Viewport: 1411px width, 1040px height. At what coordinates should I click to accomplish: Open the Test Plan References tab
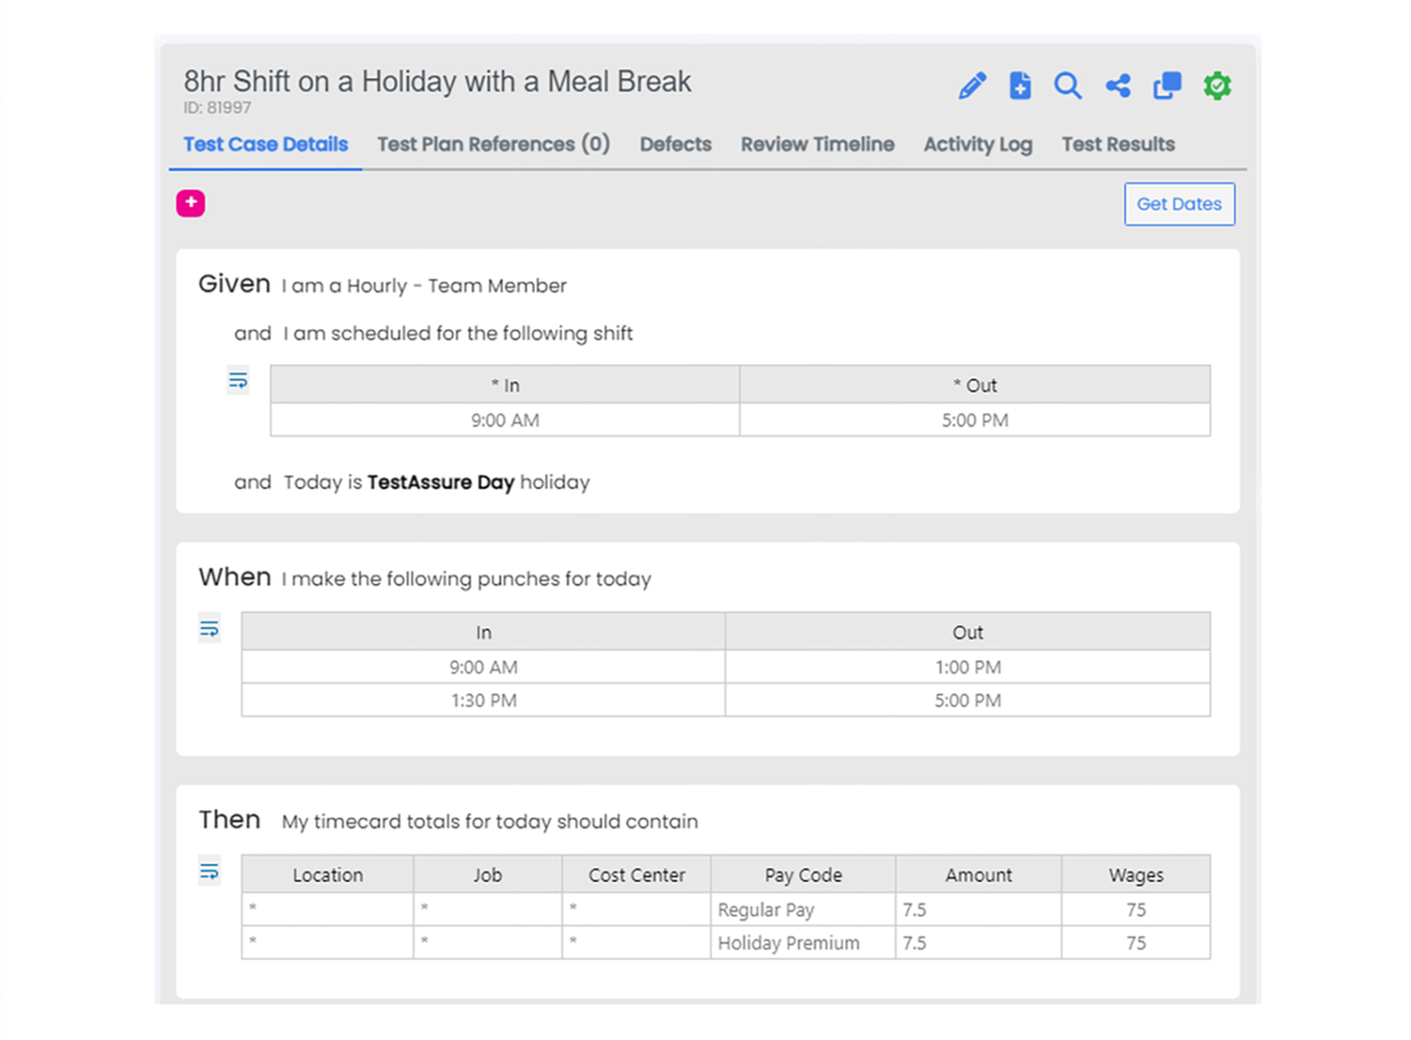(493, 144)
